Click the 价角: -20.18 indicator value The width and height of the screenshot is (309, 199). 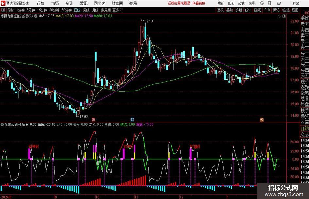(x=46, y=124)
